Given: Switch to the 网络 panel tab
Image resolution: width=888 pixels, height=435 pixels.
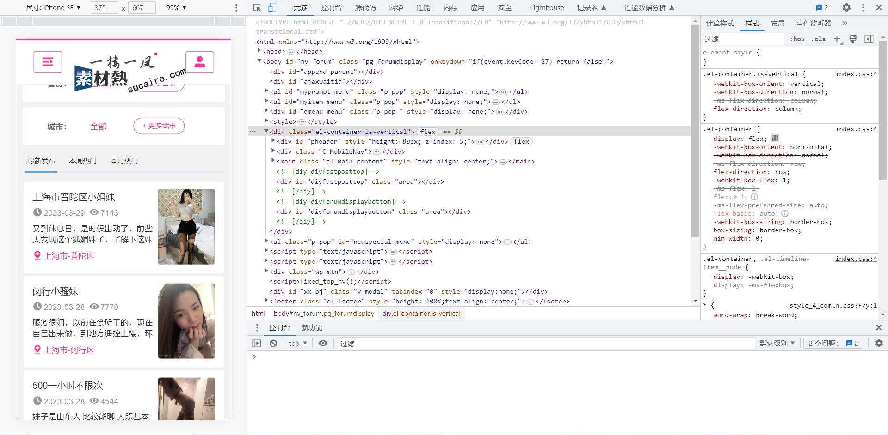Looking at the screenshot, I should (x=396, y=7).
